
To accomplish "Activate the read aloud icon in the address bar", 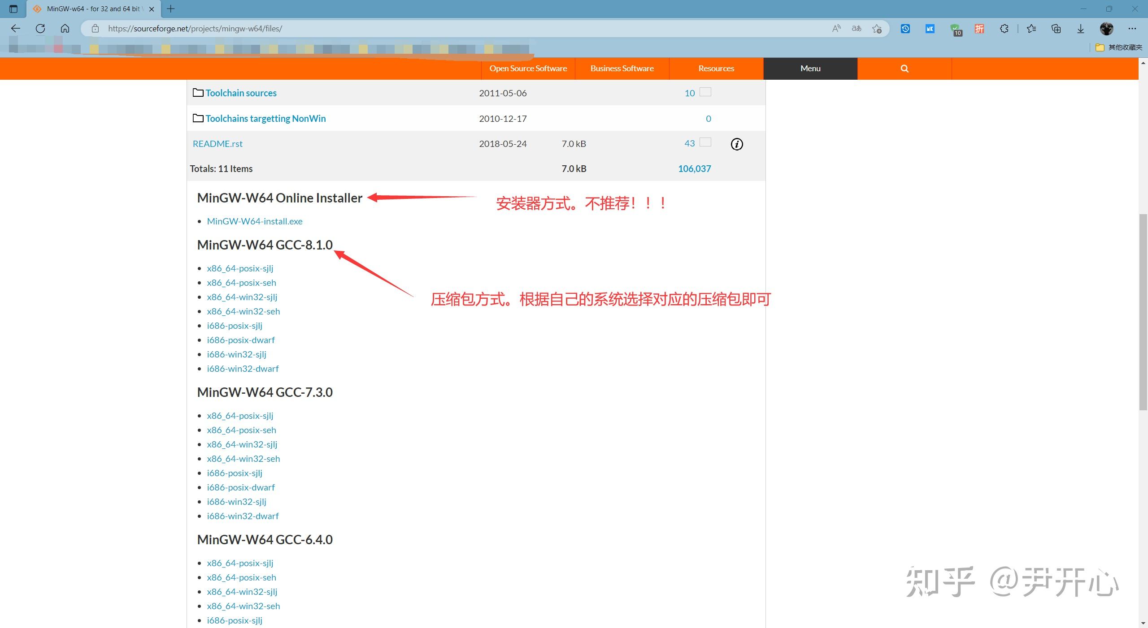I will point(836,29).
